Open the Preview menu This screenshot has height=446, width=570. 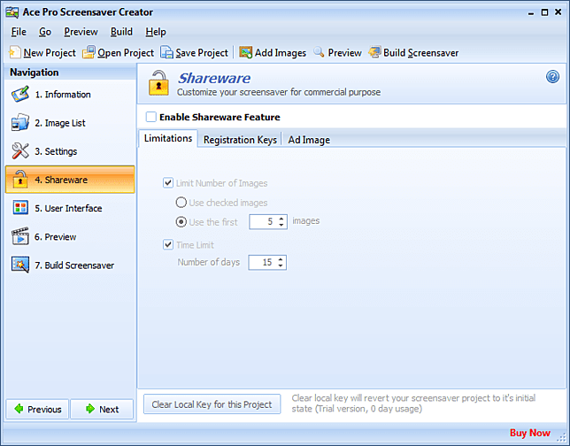coord(81,32)
